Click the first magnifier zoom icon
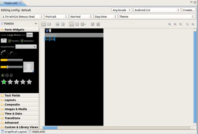The image size is (198, 134). pos(170,24)
